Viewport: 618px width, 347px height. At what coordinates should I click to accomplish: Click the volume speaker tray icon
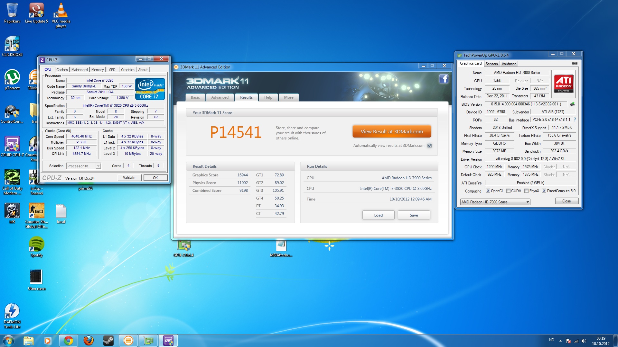pos(584,341)
